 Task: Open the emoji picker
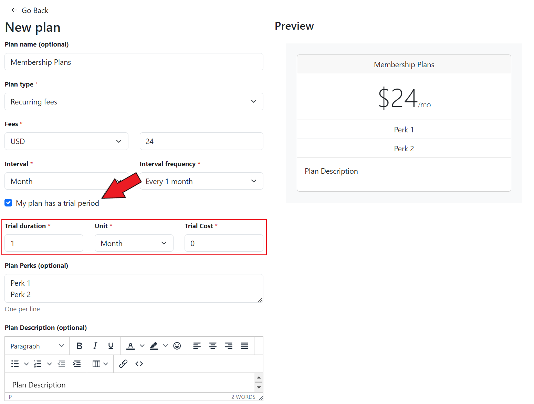177,346
